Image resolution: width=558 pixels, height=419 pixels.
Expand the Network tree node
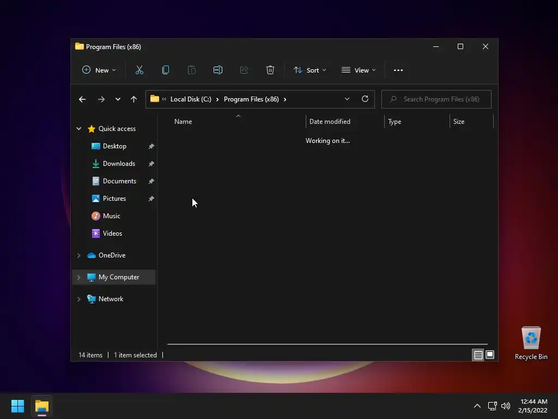pyautogui.click(x=78, y=299)
